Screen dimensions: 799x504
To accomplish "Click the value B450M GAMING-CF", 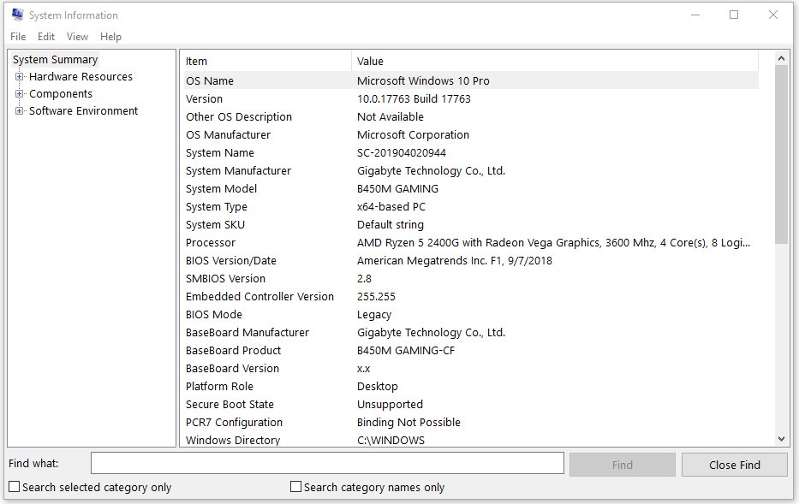I will 406,351.
